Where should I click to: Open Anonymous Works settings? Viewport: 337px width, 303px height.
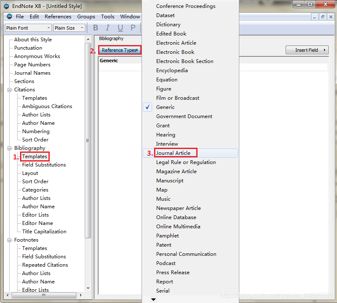tap(37, 56)
